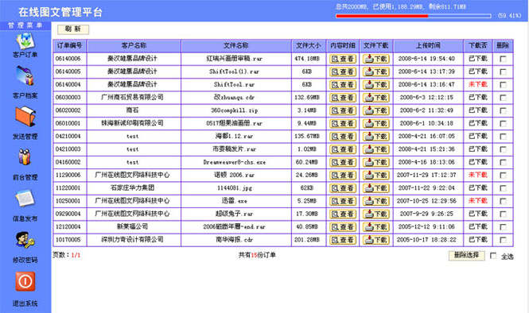The image size is (529, 313).
Task: Download ShiftTool.rar of order 06140004
Action: [x=376, y=84]
